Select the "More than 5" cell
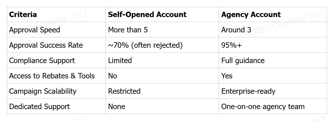Viewport: 334px width, 121px height. 128,30
